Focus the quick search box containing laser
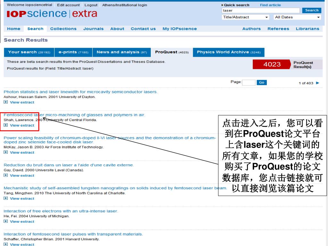The image size is (328, 246). point(261,11)
